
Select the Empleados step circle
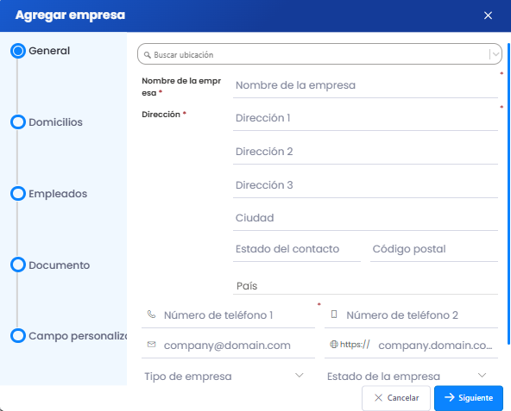coord(18,193)
